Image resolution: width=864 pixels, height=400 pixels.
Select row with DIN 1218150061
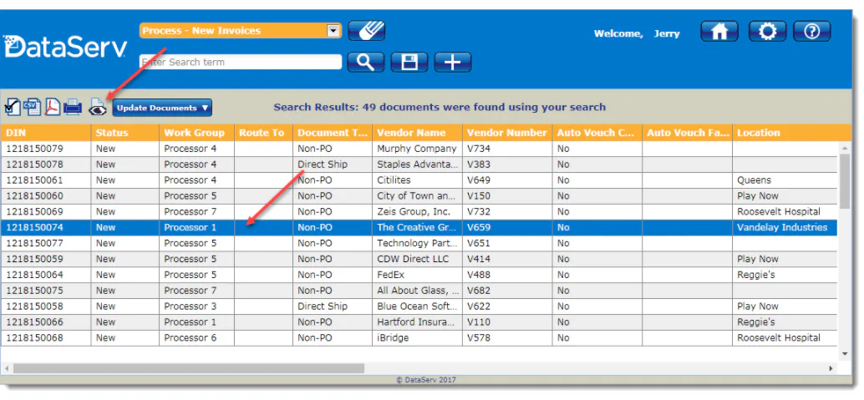coord(419,180)
